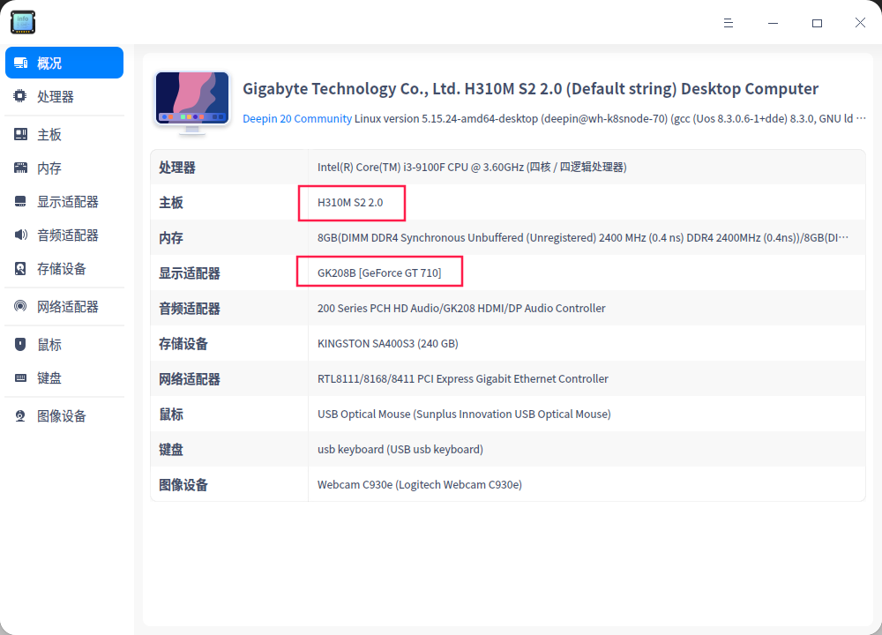
Task: Click the 处理器 chip icon in sidebar
Action: pos(20,96)
